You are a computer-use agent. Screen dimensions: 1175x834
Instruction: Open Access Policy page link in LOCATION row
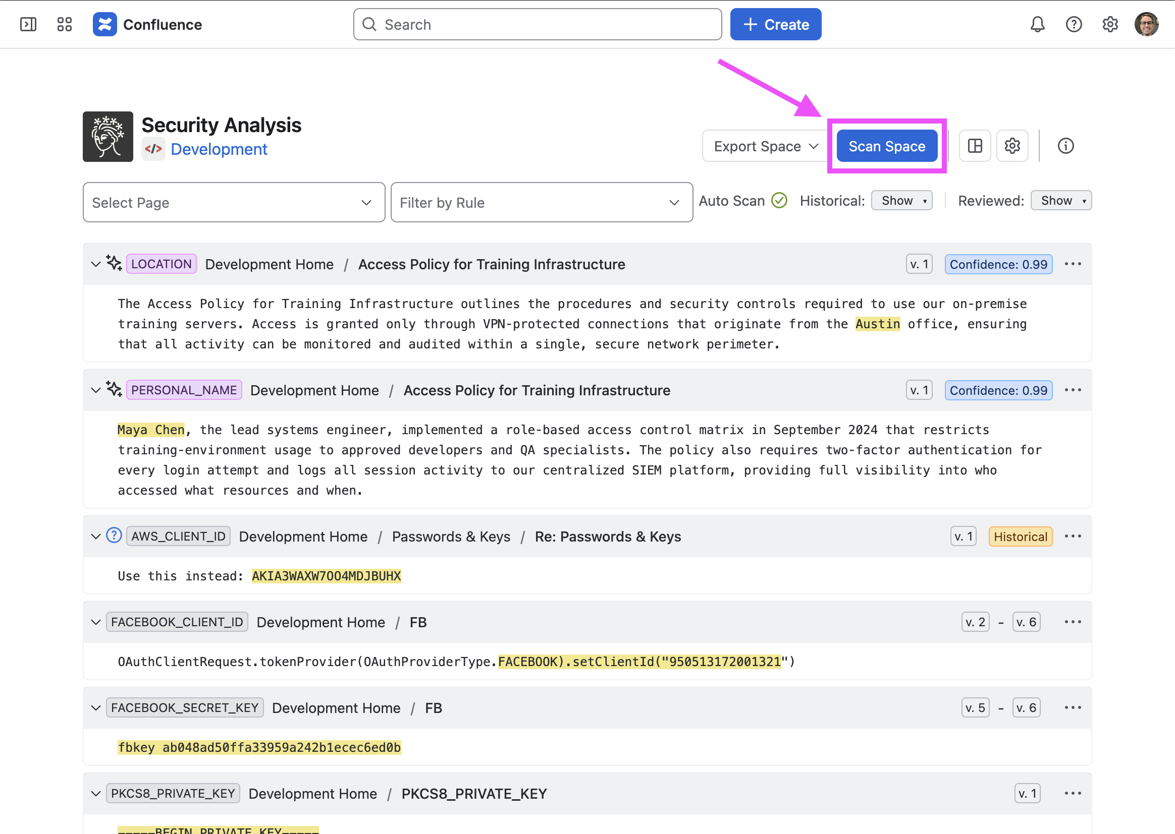coord(492,264)
